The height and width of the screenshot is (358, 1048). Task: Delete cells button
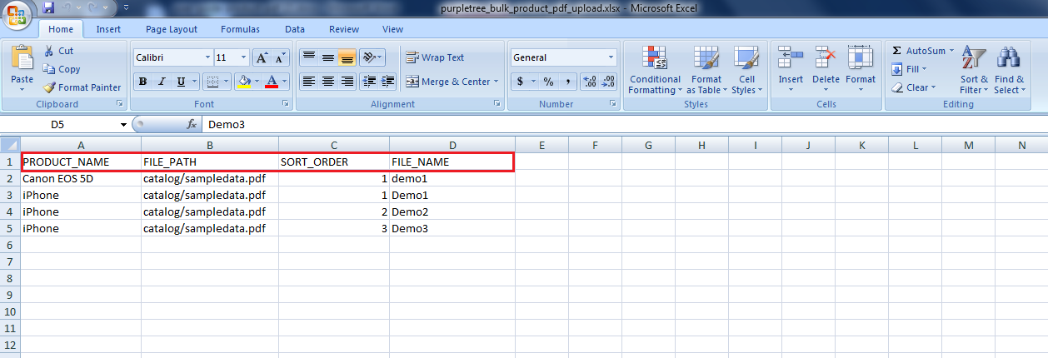point(826,65)
